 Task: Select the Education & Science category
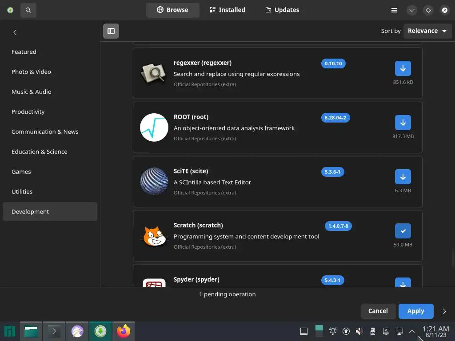click(x=50, y=152)
